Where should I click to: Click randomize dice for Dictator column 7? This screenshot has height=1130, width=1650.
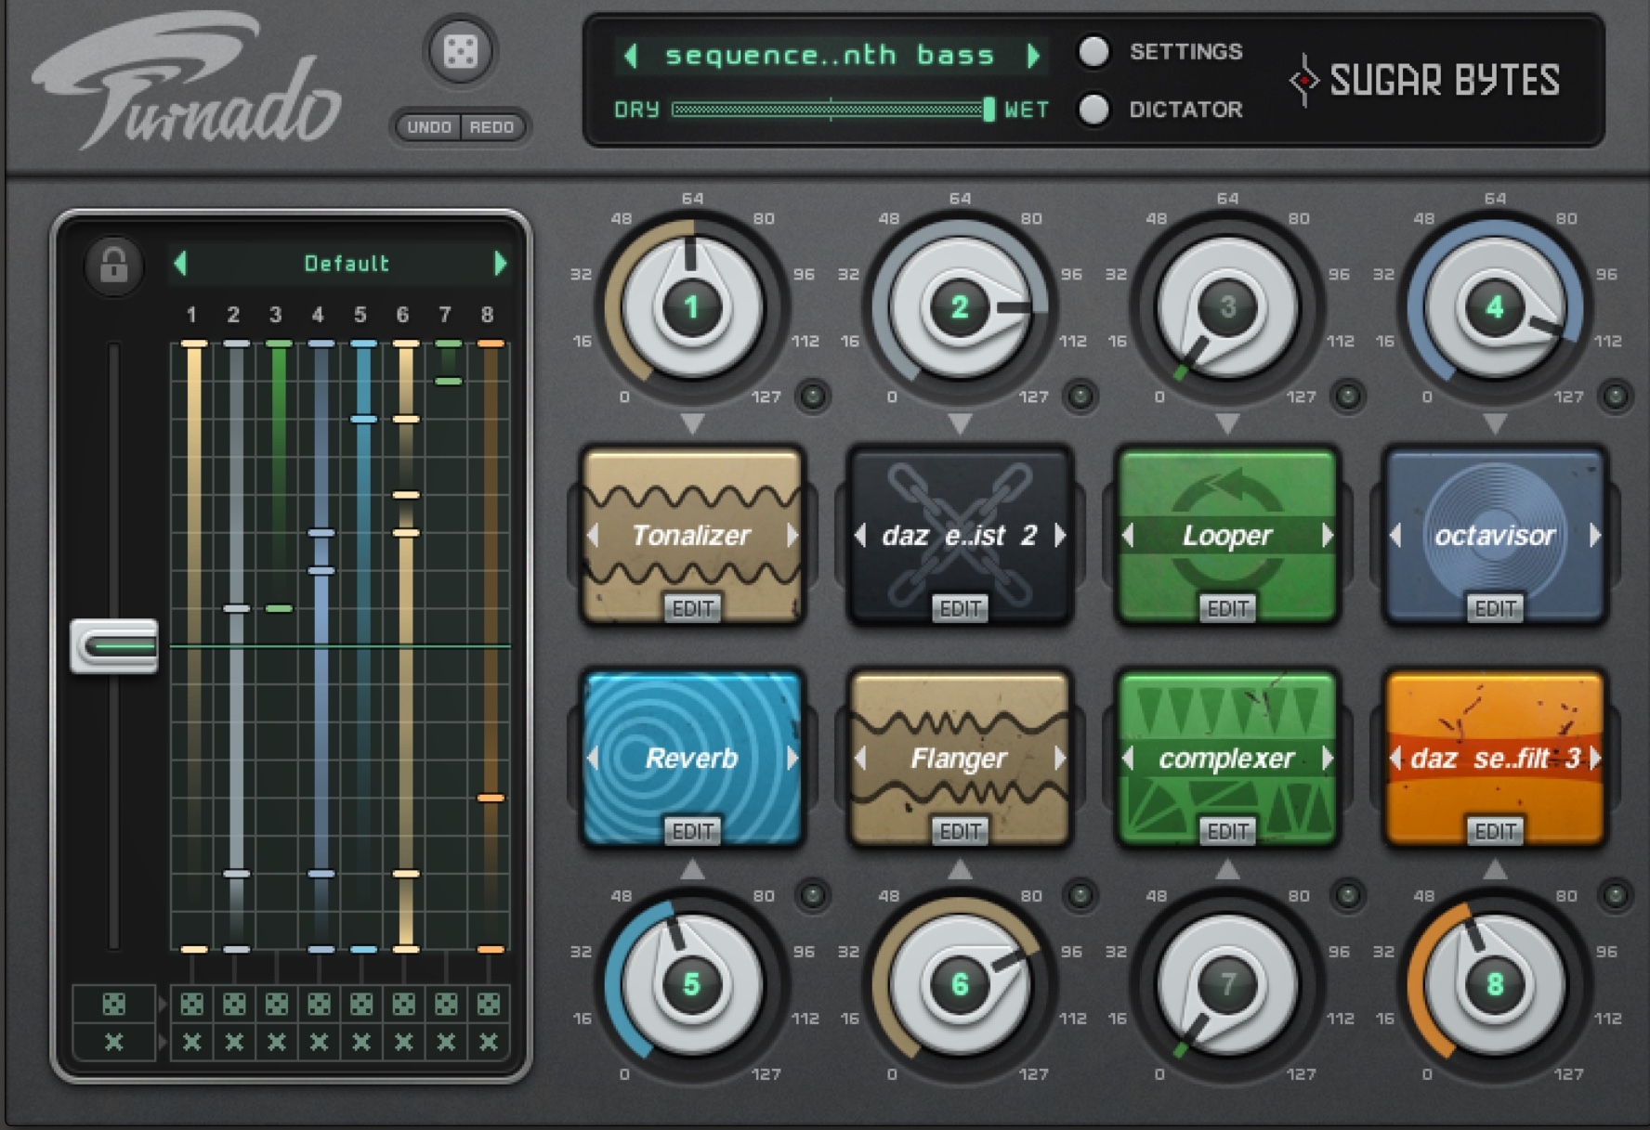pos(446,1004)
